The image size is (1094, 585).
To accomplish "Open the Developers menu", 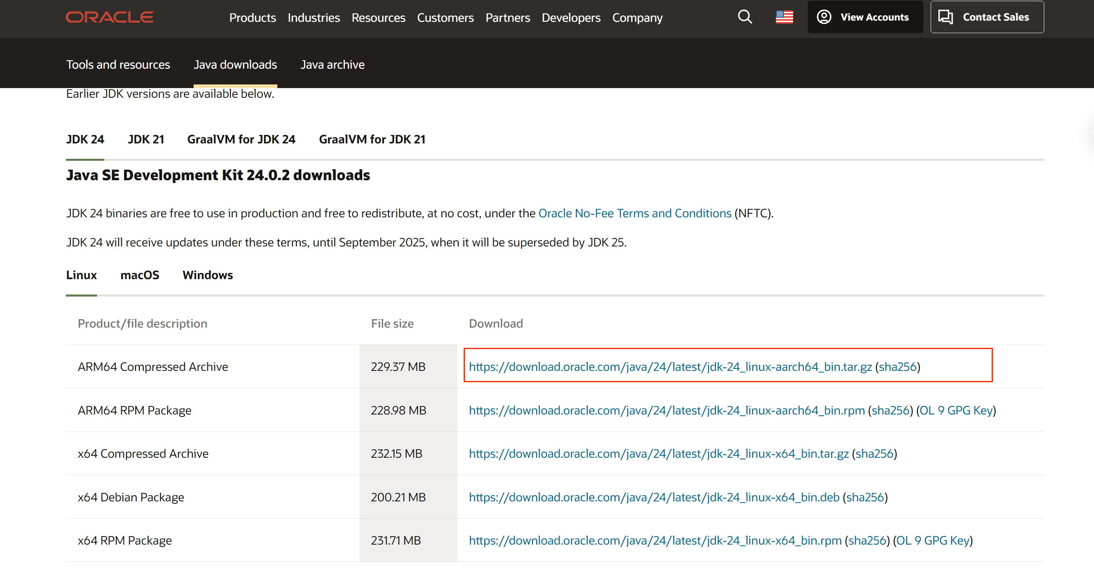I will 571,17.
